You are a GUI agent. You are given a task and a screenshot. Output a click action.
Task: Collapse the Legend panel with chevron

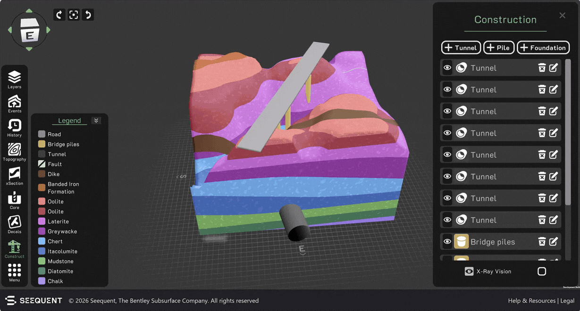coord(96,121)
